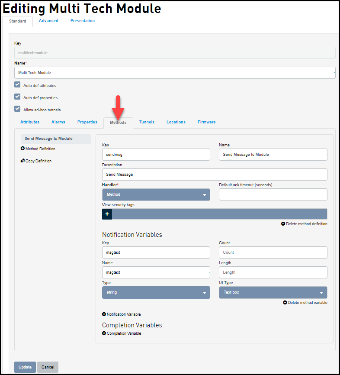Screen dimensions: 340x375
Task: Uncheck Auto def attributes checkbox
Action: coord(17,85)
